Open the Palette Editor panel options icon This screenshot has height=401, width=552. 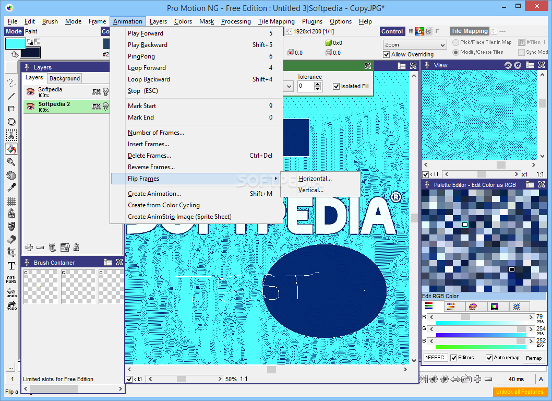[x=530, y=185]
